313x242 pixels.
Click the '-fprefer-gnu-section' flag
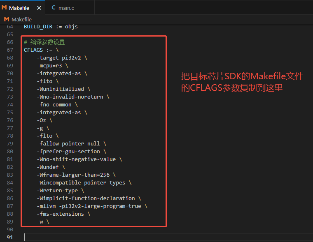[x=68, y=152]
